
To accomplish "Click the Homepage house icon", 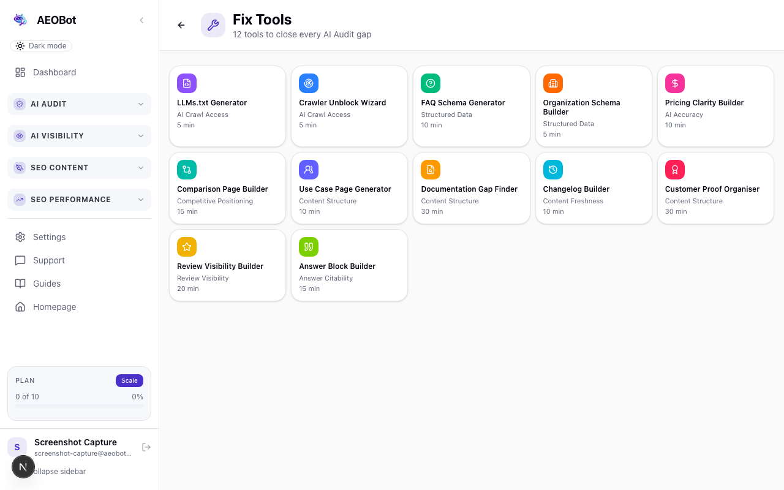I will click(20, 307).
